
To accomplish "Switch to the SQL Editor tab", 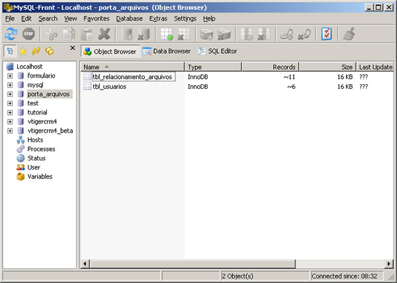I will click(218, 51).
